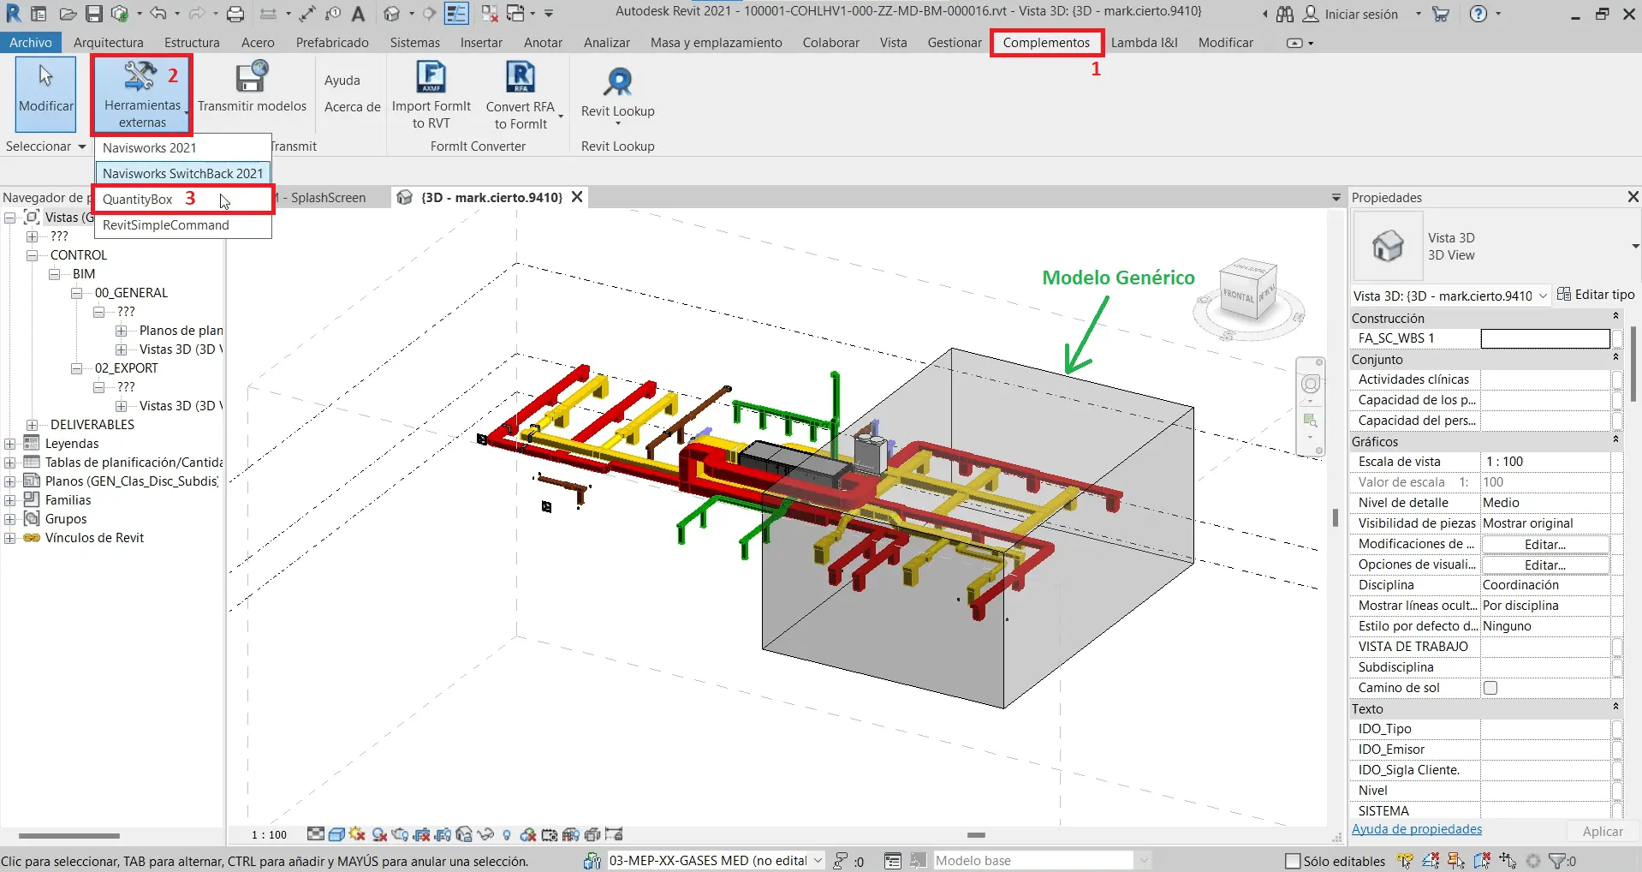Expand the Familias tree node
1642x872 pixels.
point(9,500)
